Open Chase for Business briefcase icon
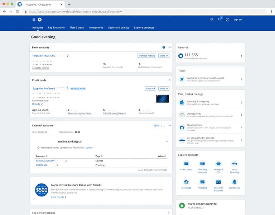 coord(218,182)
